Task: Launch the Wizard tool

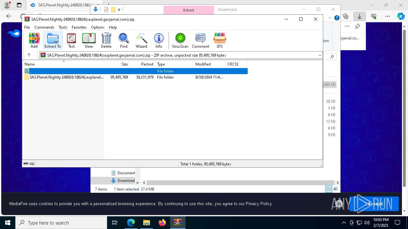Action: [141, 40]
